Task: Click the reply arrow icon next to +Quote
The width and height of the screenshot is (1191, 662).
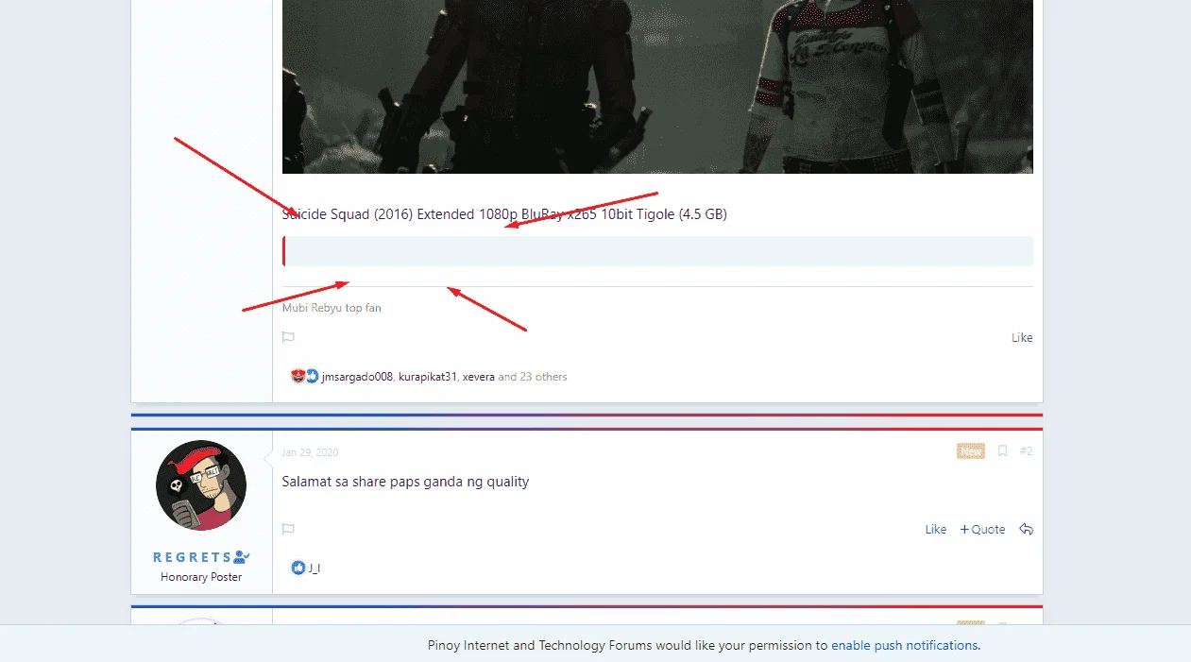Action: 1026,530
